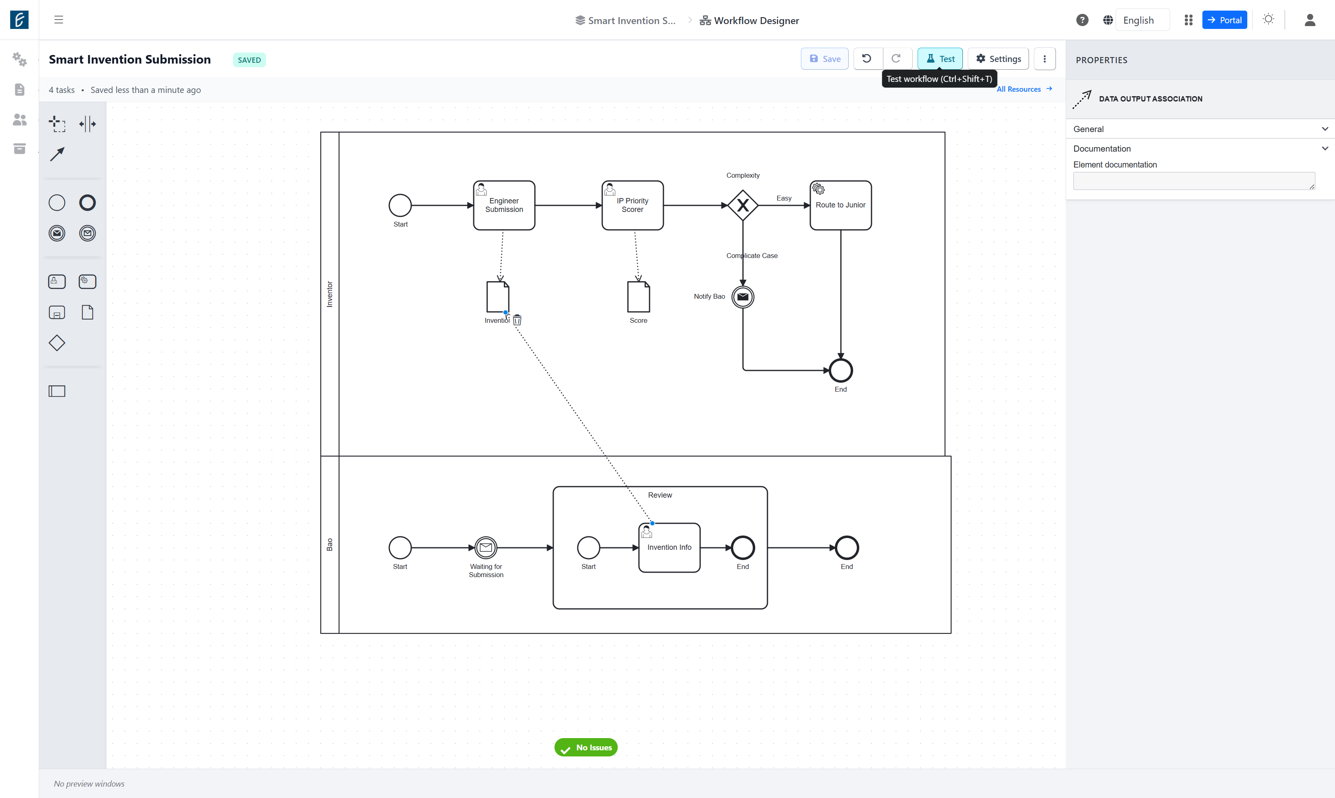Screen dimensions: 1335x798
Task: Choose the global connect arrow tool
Action: [57, 154]
